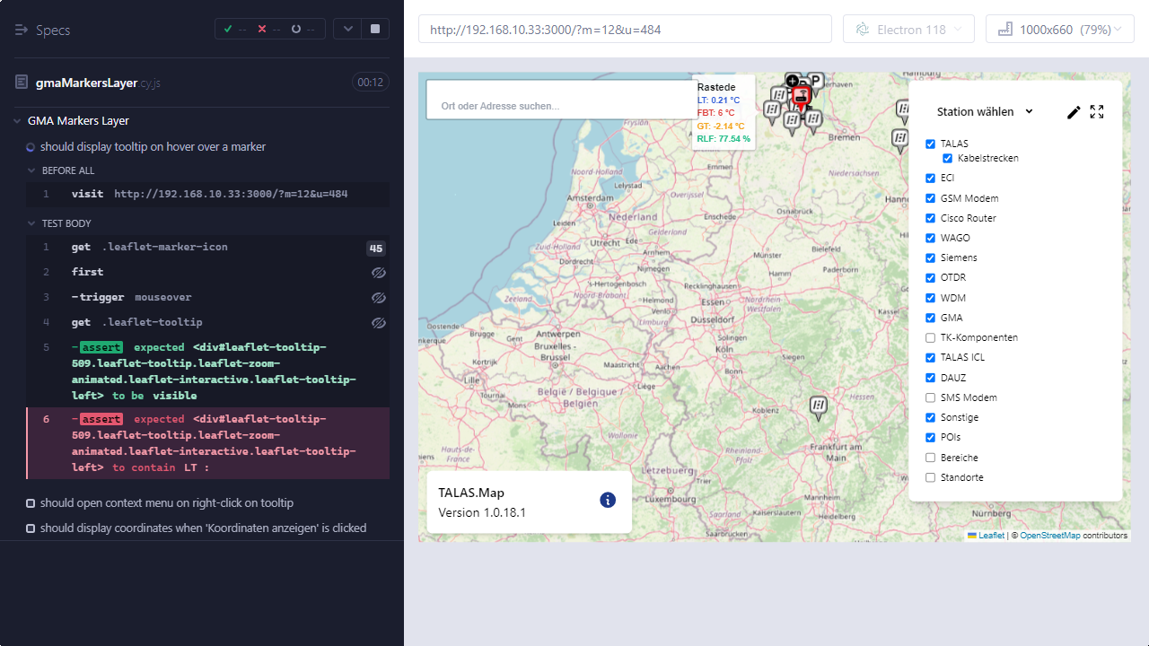Open the Station wählen dropdown
1149x646 pixels.
pos(985,112)
